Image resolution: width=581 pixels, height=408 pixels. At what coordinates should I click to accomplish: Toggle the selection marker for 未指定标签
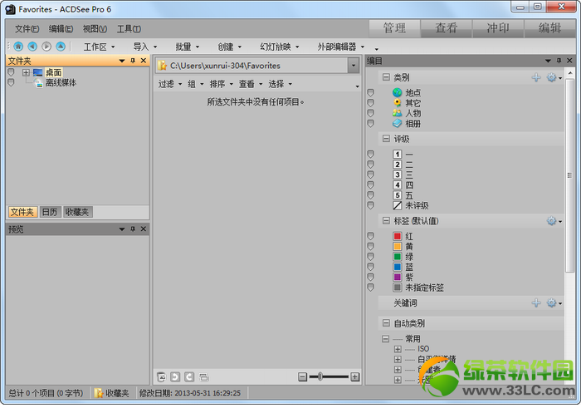pyautogui.click(x=370, y=287)
